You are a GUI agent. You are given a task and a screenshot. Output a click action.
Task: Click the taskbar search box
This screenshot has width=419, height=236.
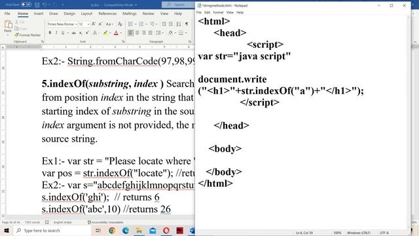[x=52, y=230]
